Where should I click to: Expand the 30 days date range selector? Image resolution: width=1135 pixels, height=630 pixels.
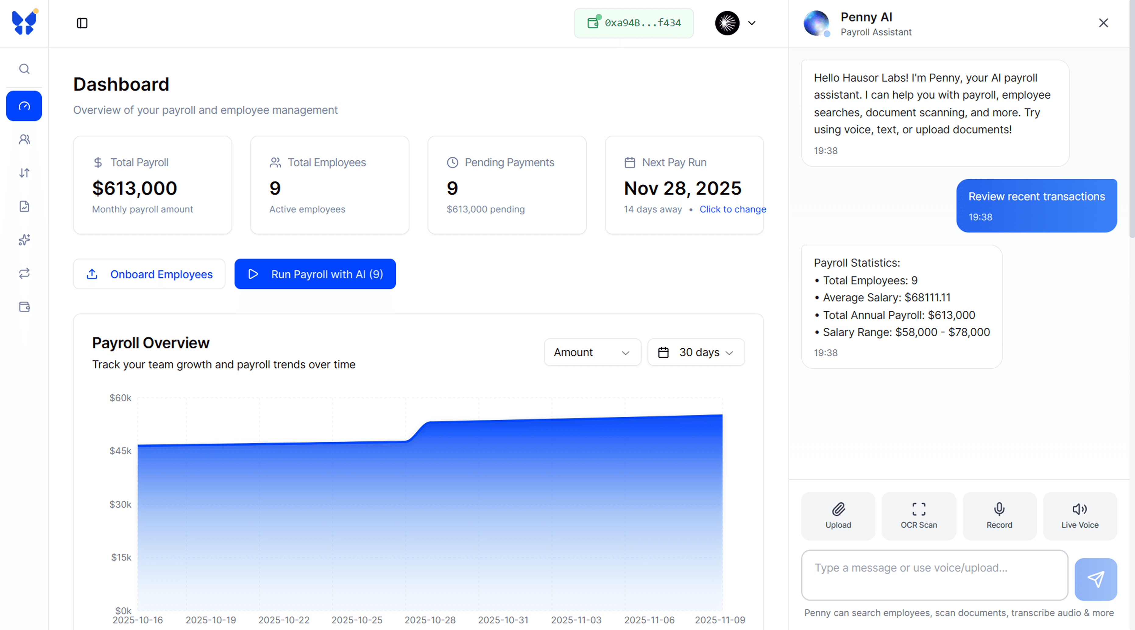pos(695,352)
